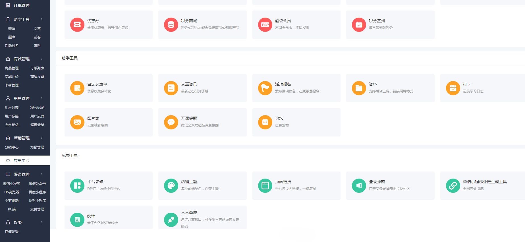The width and height of the screenshot is (525, 242).
Task: Open 百度小程序 channel link
Action: pos(37,192)
